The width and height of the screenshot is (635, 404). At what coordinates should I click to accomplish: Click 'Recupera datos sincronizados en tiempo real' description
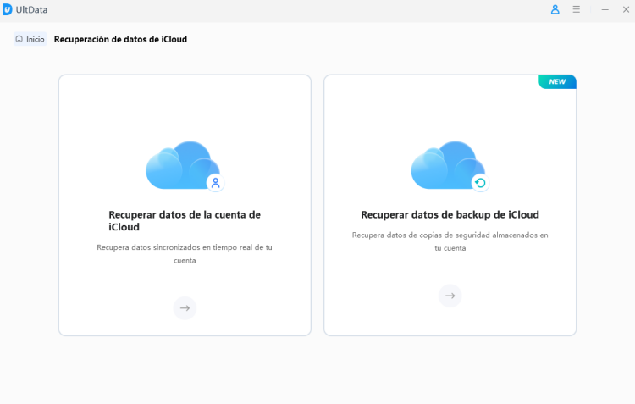pos(185,254)
